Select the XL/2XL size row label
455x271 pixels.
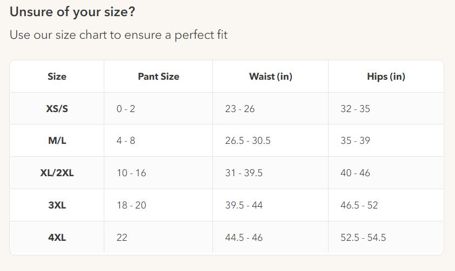coord(57,173)
